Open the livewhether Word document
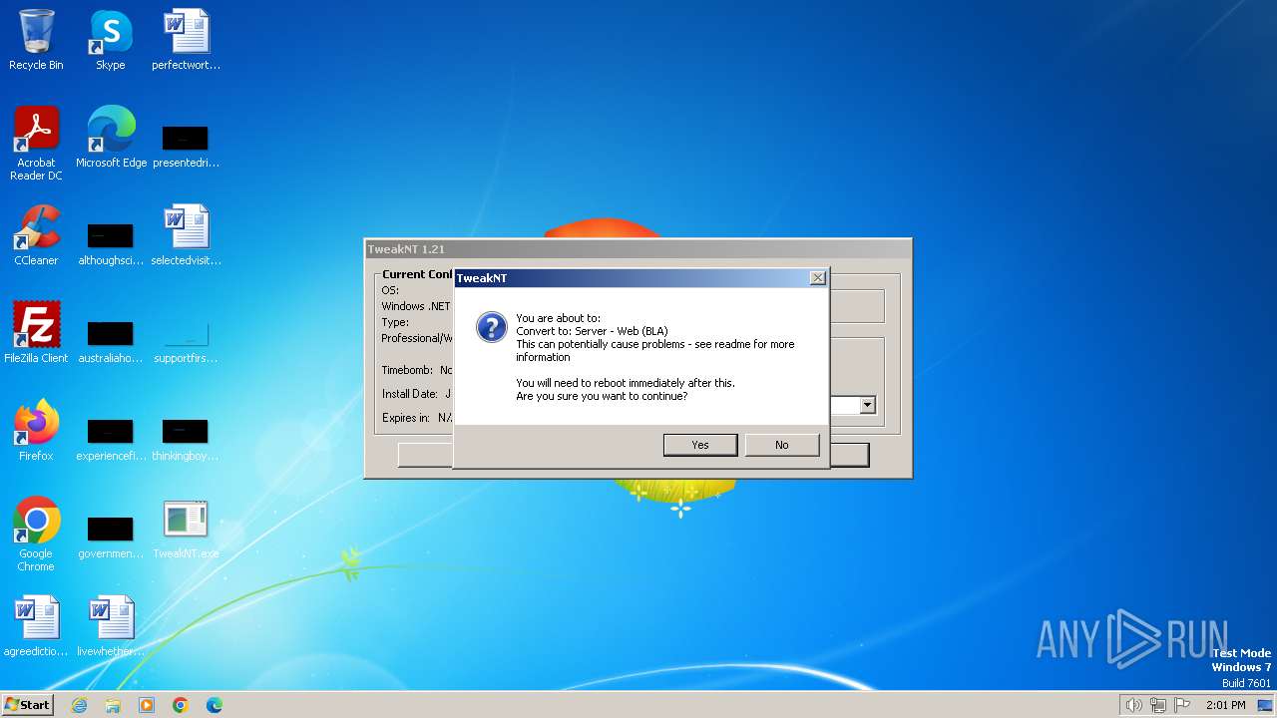 (110, 626)
